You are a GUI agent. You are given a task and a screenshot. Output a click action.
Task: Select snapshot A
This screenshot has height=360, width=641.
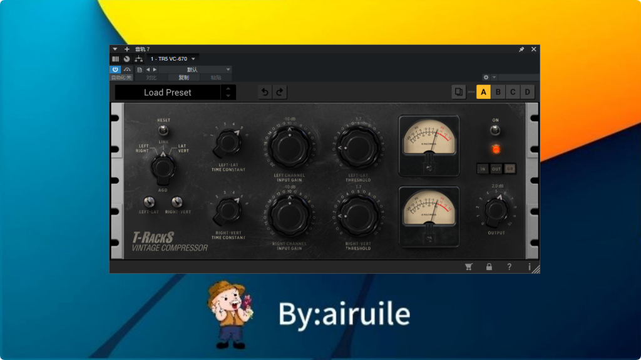(x=483, y=92)
